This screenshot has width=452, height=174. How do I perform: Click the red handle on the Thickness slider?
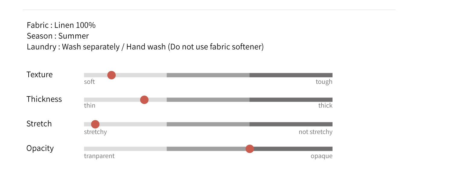(144, 100)
